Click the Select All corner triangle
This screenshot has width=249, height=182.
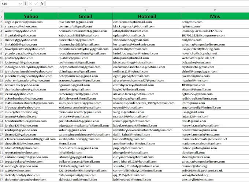(x=2, y=10)
